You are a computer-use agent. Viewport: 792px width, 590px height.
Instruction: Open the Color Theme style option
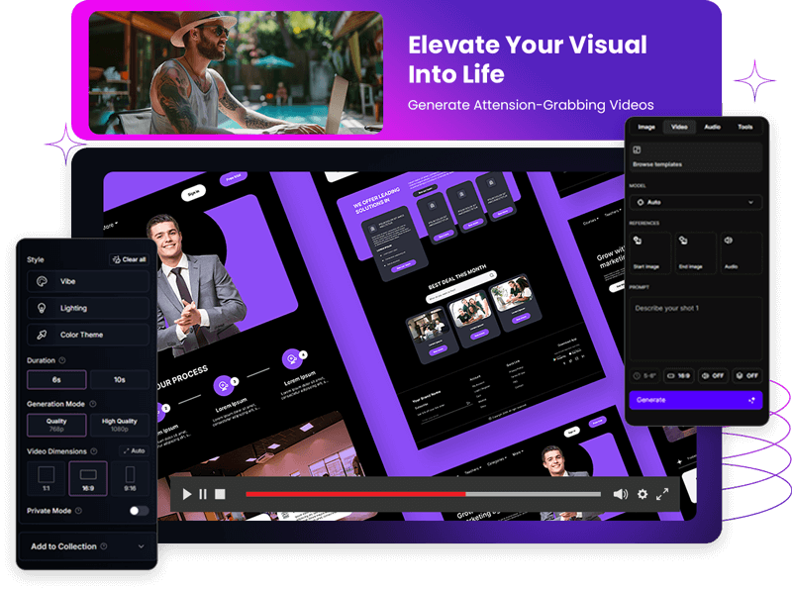point(88,335)
